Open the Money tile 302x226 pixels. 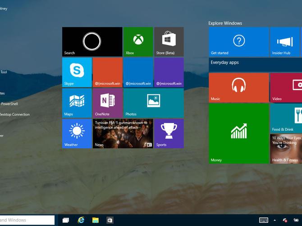click(239, 133)
